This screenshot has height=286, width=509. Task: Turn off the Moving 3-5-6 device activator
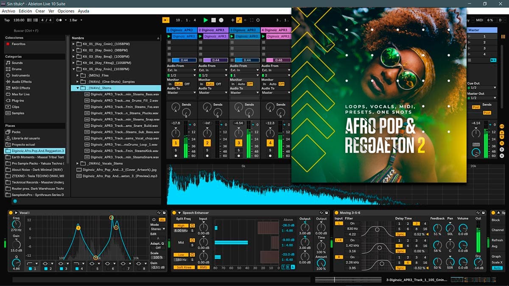pyautogui.click(x=336, y=213)
